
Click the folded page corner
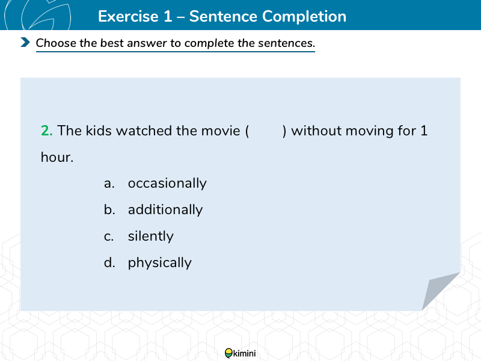pyautogui.click(x=441, y=291)
